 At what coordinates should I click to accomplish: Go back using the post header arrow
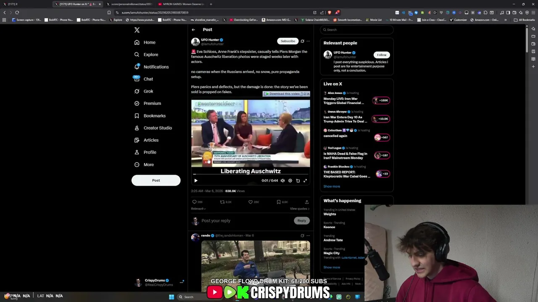pyautogui.click(x=193, y=30)
